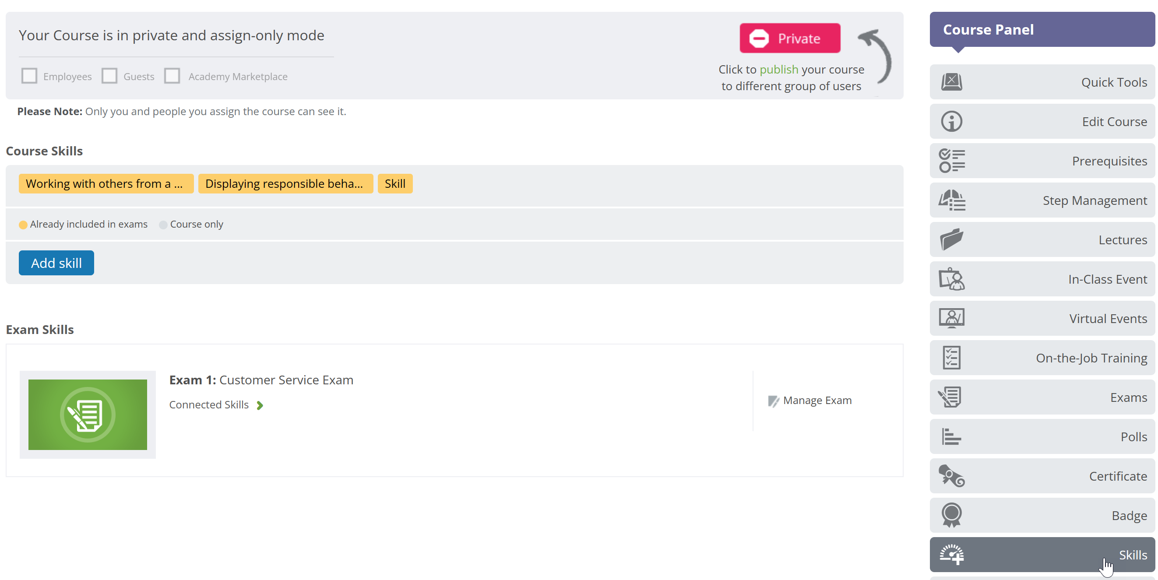Click the Add skill button

coord(56,263)
